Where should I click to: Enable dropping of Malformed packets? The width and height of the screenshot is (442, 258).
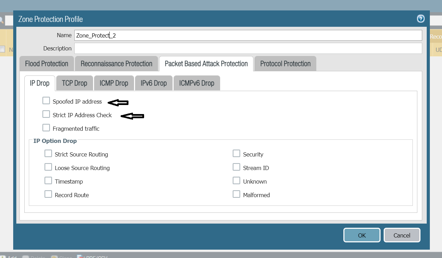[x=236, y=194]
